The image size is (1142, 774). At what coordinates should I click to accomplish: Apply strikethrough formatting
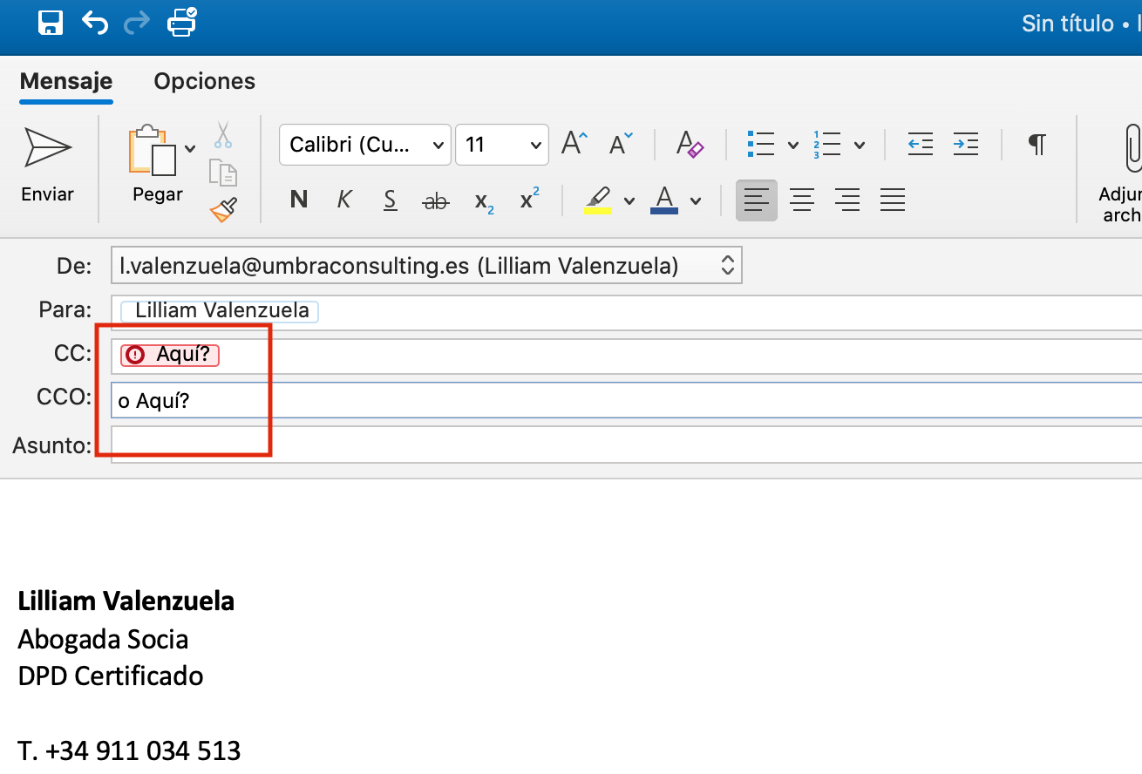tap(435, 200)
